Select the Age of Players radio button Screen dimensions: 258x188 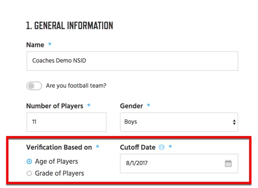click(x=29, y=162)
